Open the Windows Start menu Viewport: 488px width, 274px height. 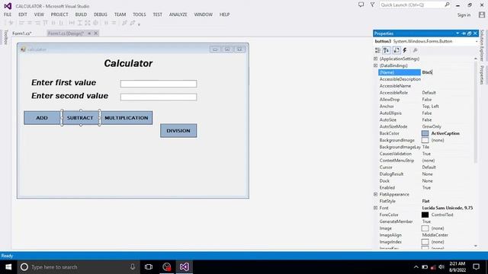coord(8,267)
